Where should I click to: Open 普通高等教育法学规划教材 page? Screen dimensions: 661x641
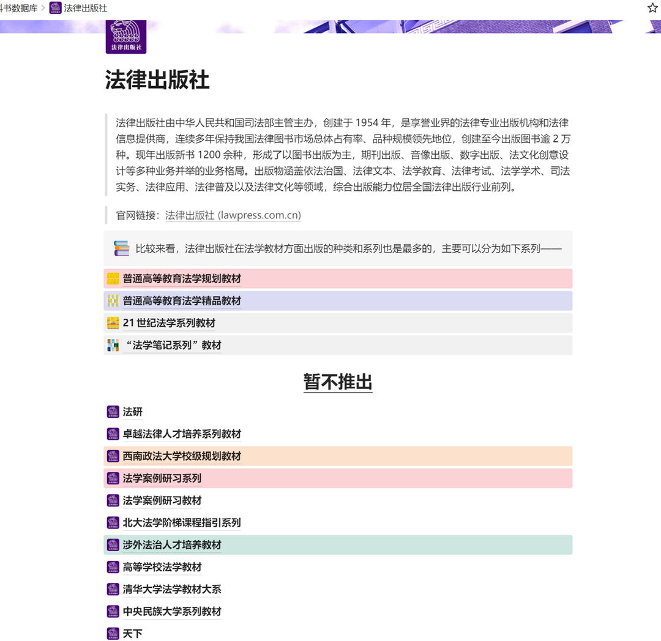pyautogui.click(x=182, y=279)
